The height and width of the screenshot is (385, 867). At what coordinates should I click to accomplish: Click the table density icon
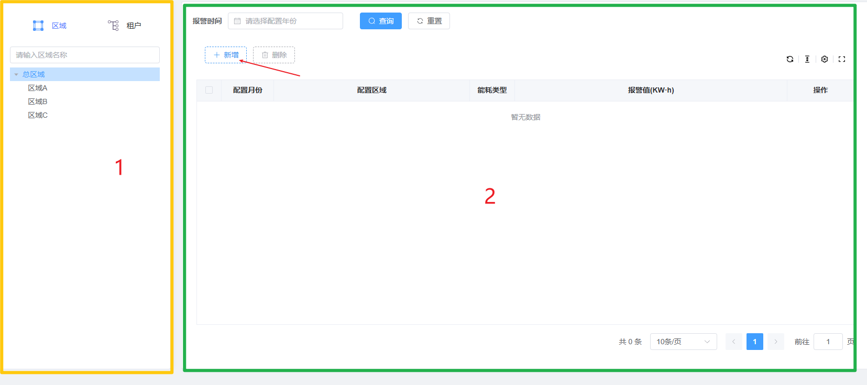(807, 59)
